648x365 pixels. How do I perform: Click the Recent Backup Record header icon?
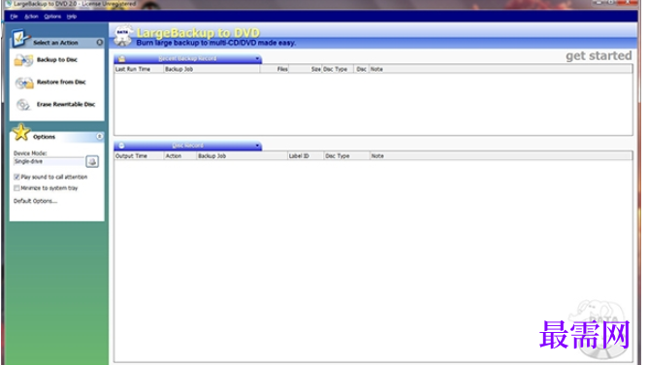point(122,59)
